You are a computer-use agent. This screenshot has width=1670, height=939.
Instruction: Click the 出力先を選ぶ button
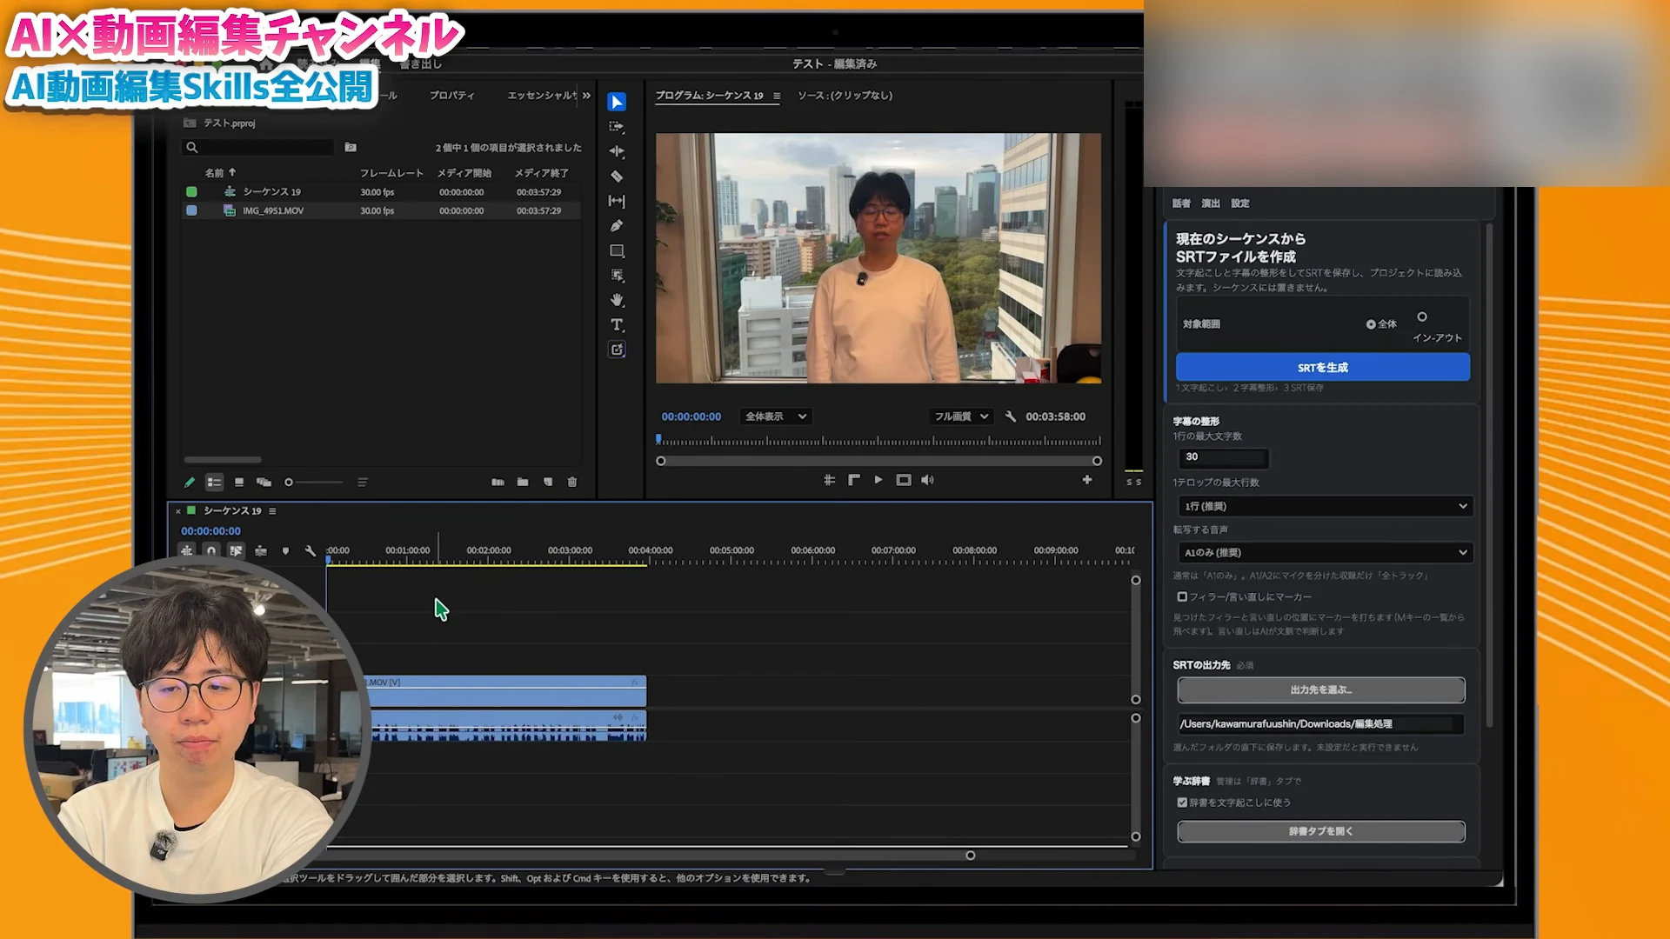(1321, 690)
